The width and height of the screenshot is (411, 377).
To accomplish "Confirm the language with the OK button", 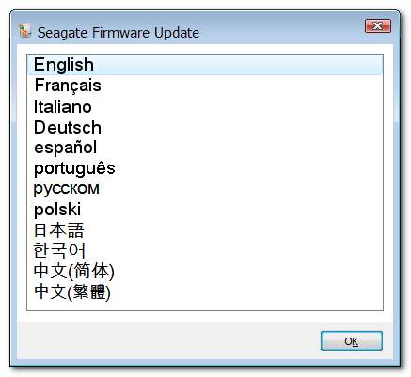I will [x=352, y=341].
